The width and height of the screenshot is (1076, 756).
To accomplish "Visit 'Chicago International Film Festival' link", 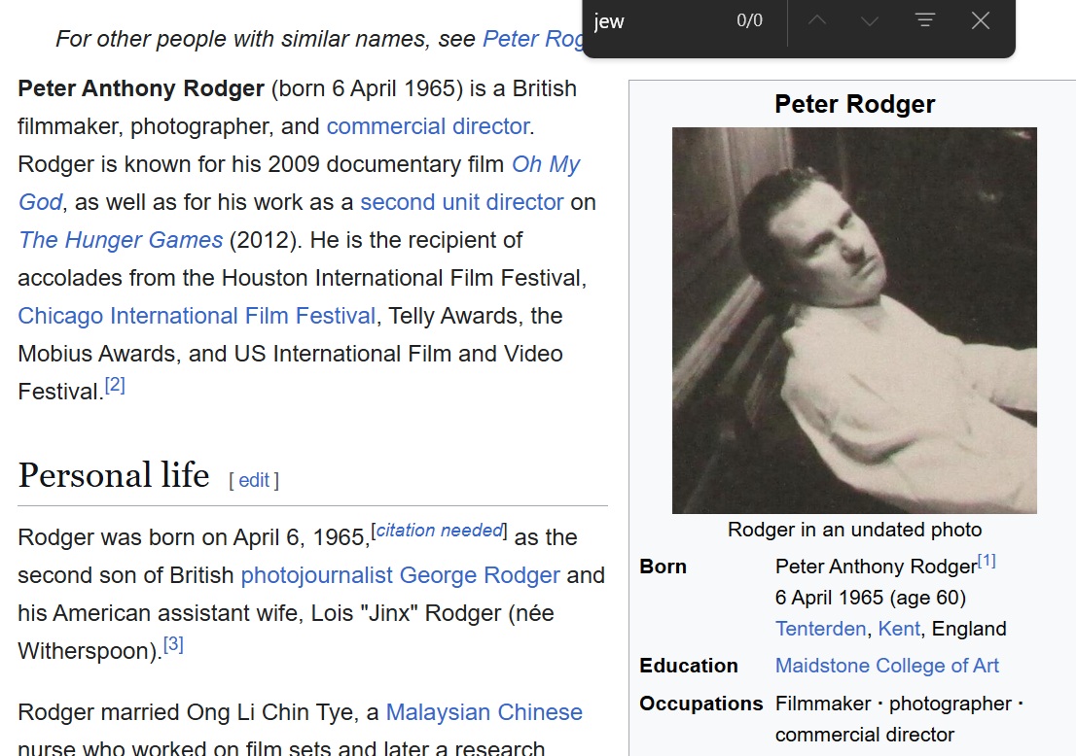I will (x=197, y=316).
